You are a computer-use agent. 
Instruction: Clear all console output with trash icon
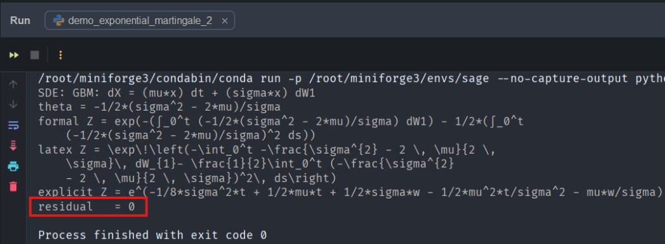(13, 186)
